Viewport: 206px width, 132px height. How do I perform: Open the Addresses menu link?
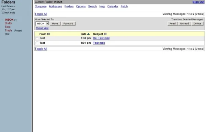pos(55,6)
